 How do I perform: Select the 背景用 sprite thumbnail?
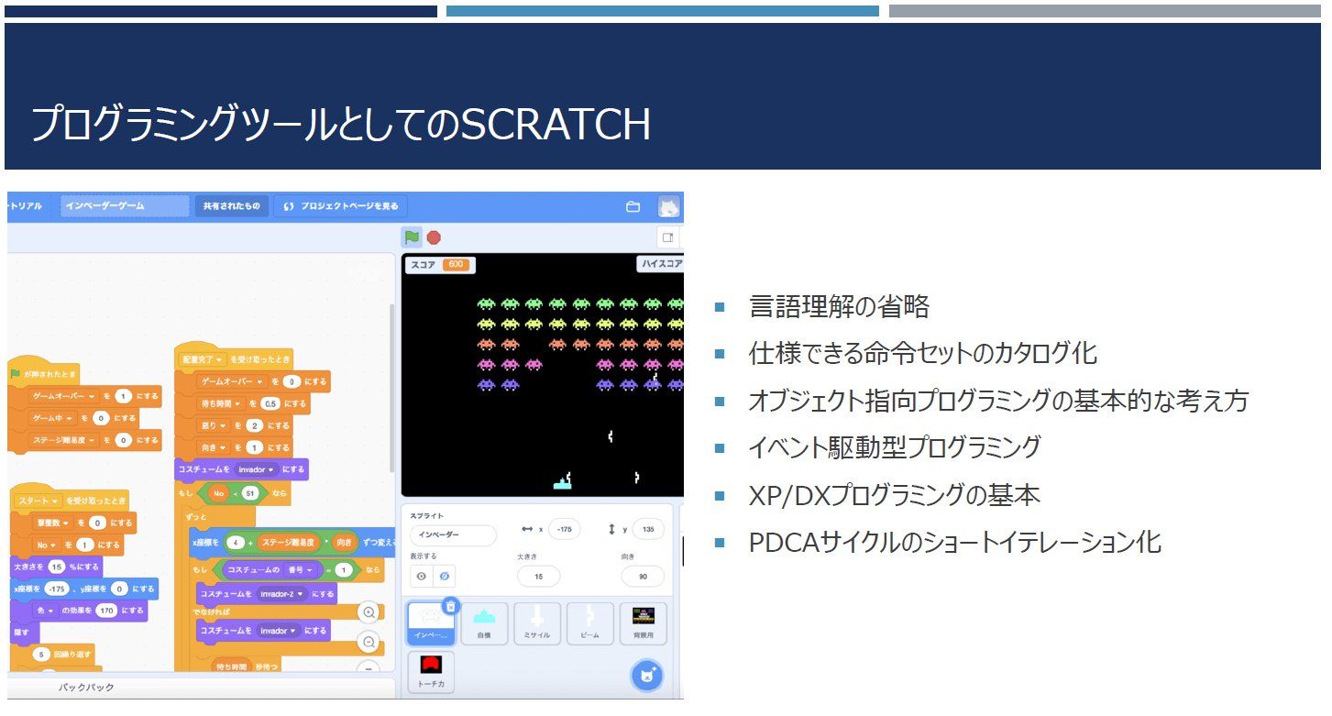pos(643,623)
